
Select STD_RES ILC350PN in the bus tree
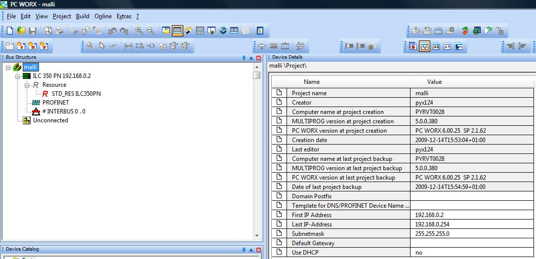[x=76, y=94]
